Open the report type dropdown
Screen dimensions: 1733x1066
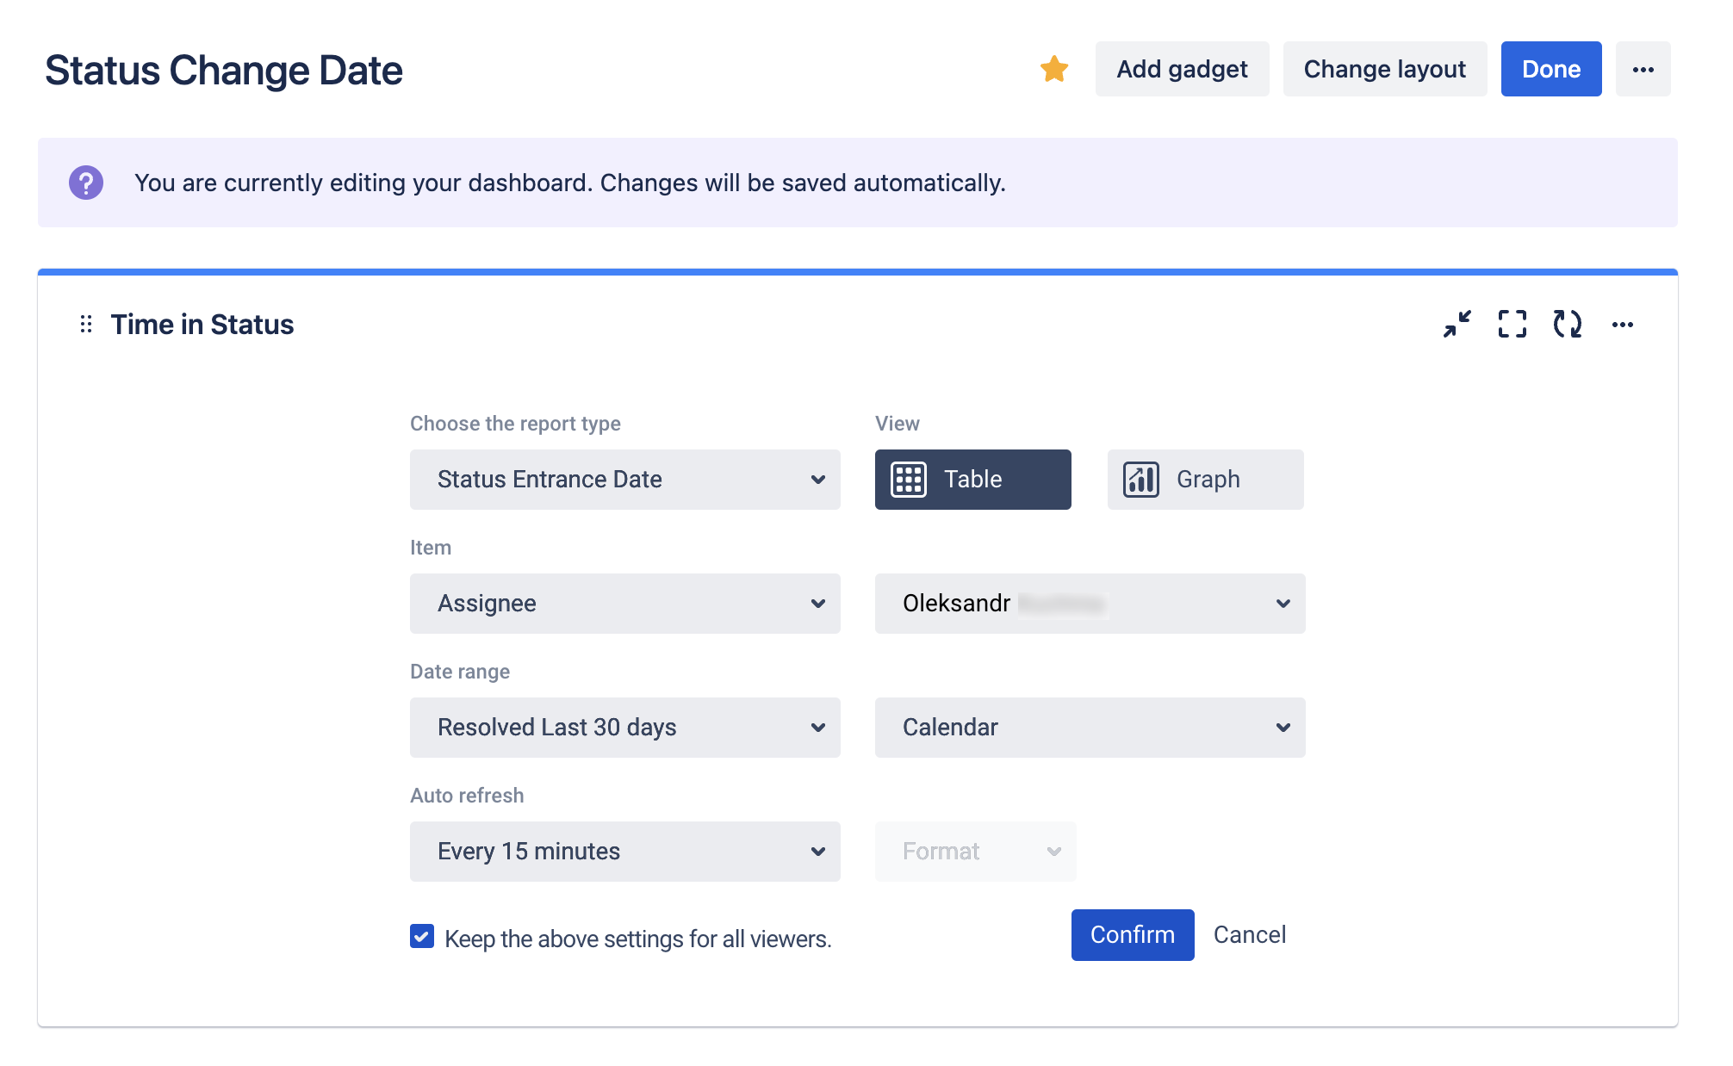[x=624, y=480]
